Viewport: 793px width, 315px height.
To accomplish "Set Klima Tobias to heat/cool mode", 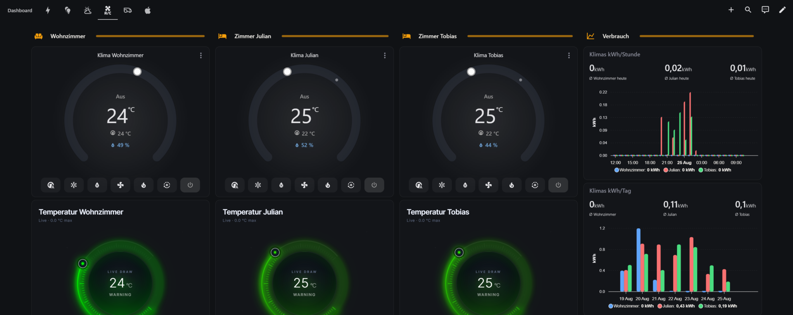I will (x=535, y=185).
